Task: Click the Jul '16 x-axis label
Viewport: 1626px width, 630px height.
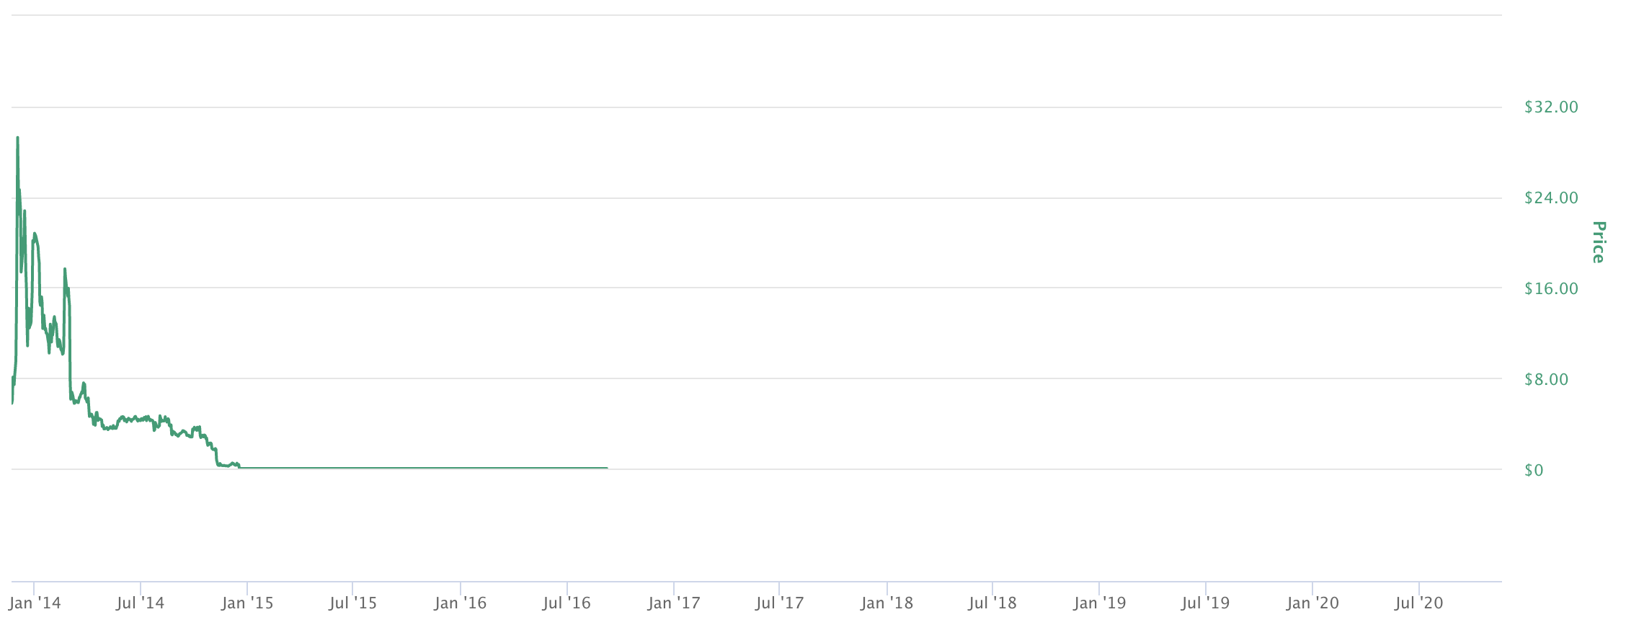Action: tap(567, 603)
